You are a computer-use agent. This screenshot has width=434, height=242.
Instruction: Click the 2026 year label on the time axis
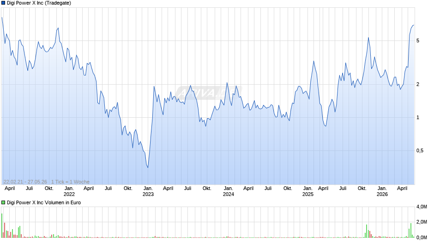[382, 194]
